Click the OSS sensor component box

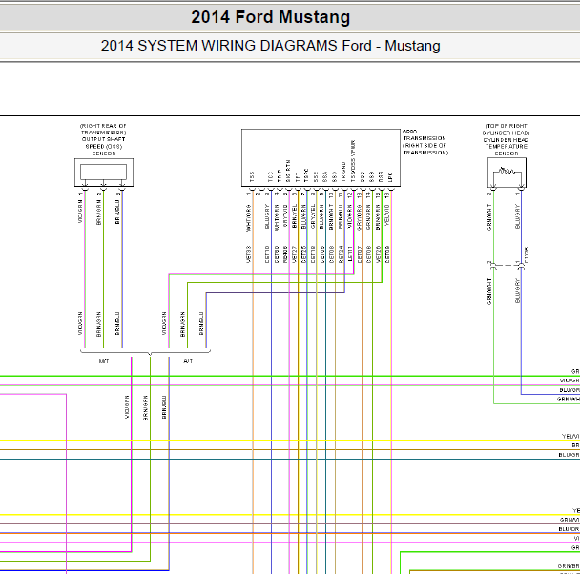[x=104, y=173]
